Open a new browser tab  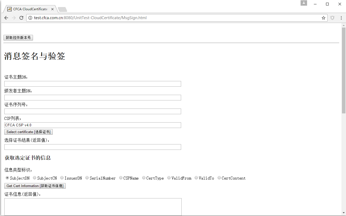[x=62, y=9]
